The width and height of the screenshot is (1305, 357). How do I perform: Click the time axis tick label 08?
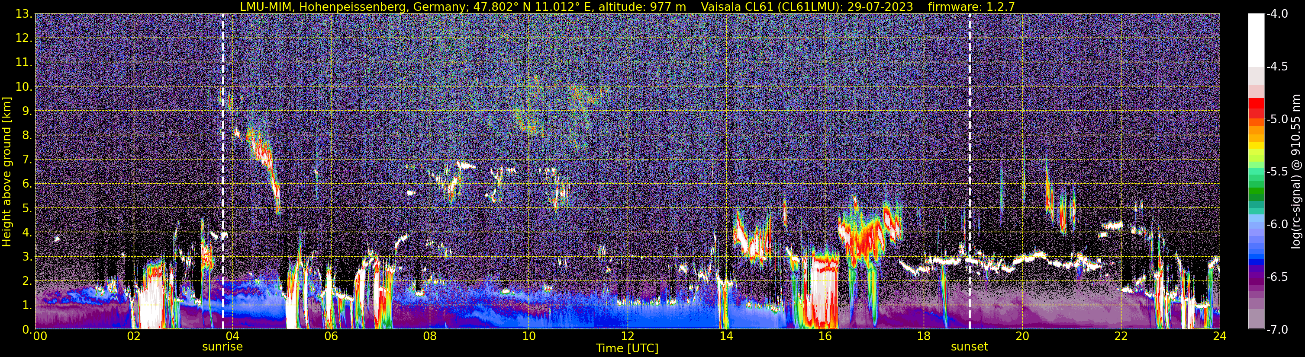430,337
